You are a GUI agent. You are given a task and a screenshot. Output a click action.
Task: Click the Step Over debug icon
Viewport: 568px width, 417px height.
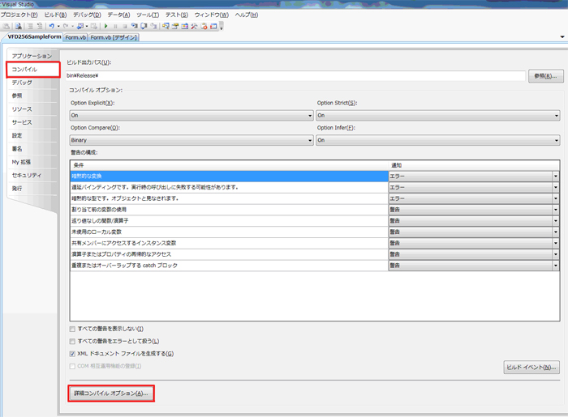144,26
